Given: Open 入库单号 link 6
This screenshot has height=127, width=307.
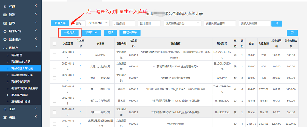Looking at the screenshot, I should [81, 123].
